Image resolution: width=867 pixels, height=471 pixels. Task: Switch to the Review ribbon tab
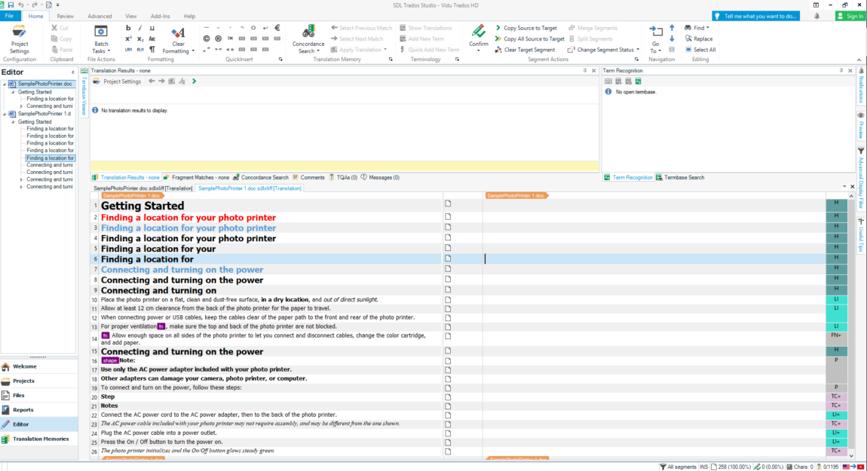[x=66, y=16]
